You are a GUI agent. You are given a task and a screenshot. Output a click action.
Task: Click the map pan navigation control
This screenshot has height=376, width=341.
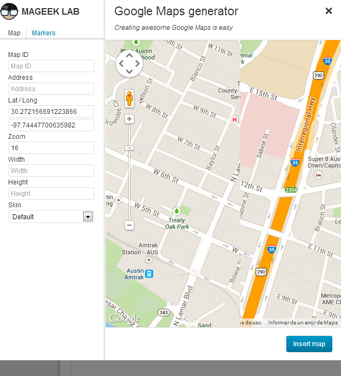129,64
